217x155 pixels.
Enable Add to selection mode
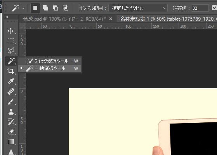click(x=45, y=8)
